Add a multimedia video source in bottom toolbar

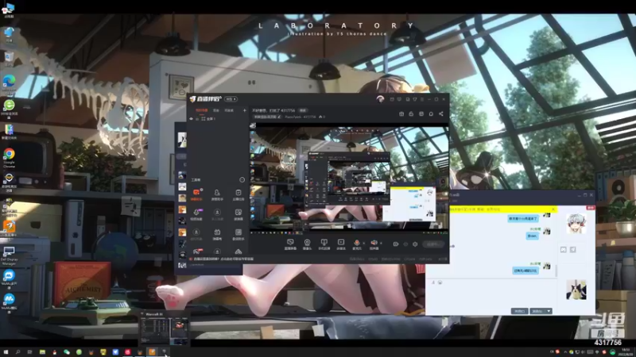pyautogui.click(x=341, y=244)
